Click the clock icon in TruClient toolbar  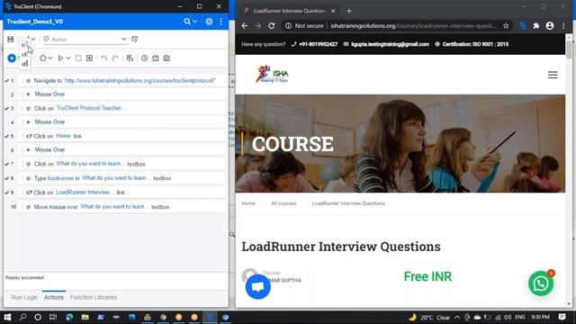point(144,58)
